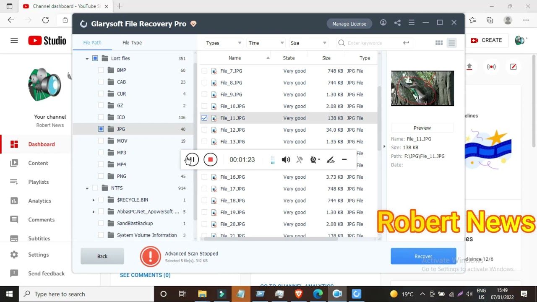The width and height of the screenshot is (537, 302).
Task: Mute the recorder speaker volume
Action: click(286, 159)
